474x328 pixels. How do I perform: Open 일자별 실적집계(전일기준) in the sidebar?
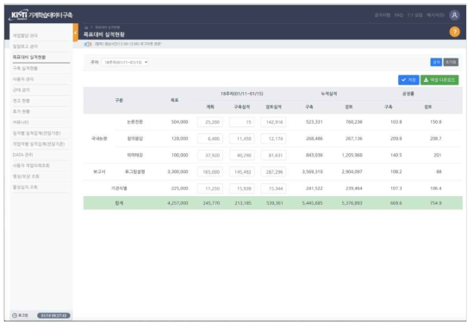coord(36,133)
